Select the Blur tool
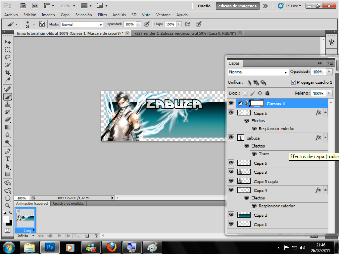 coord(8,135)
